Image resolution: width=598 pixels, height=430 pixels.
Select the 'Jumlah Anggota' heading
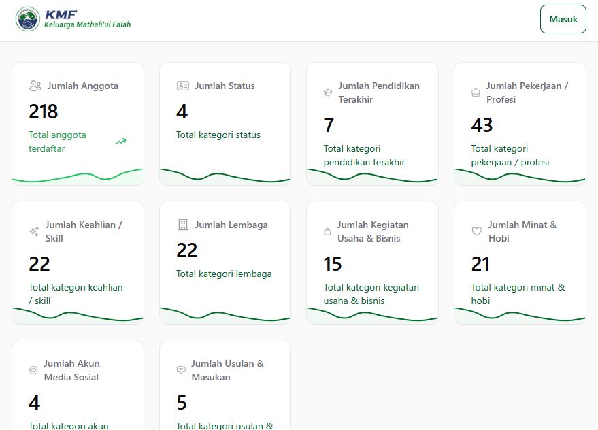tap(83, 86)
